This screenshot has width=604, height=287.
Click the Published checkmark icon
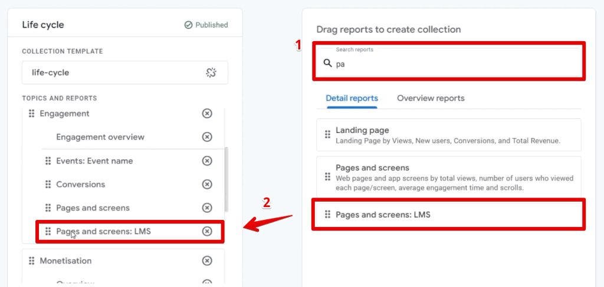(x=188, y=25)
